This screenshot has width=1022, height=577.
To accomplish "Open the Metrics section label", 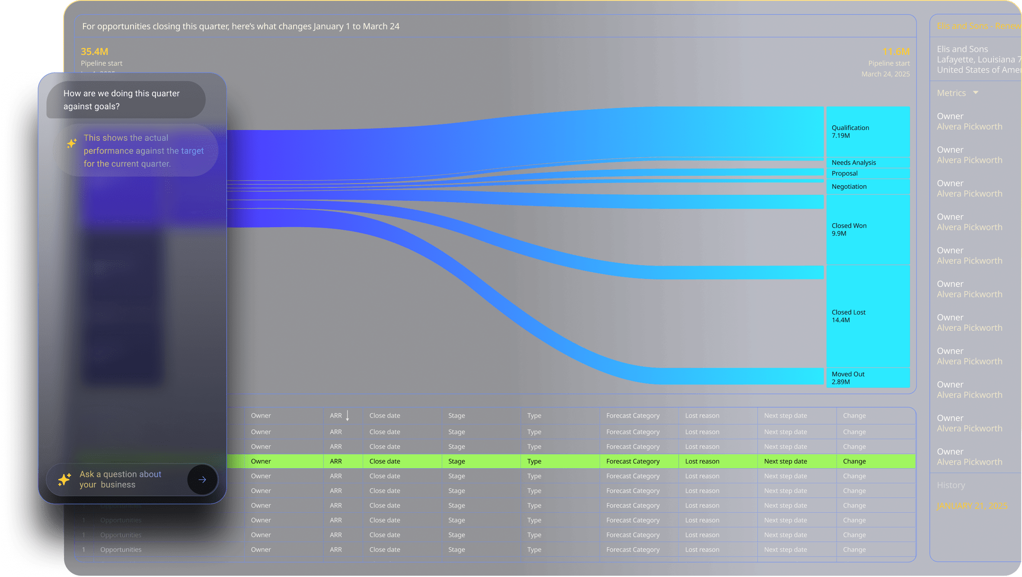I will click(951, 93).
